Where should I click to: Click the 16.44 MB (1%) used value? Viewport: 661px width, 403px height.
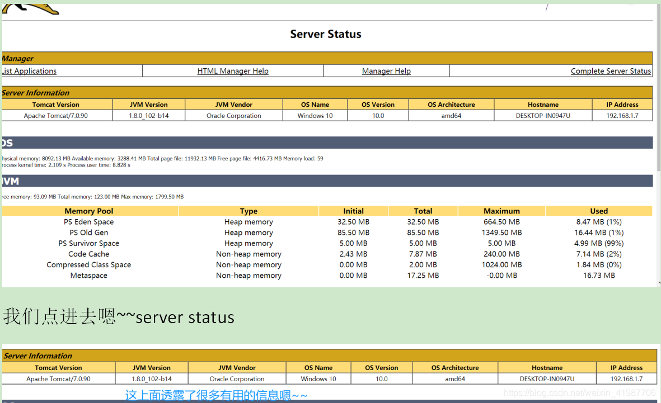pyautogui.click(x=599, y=233)
